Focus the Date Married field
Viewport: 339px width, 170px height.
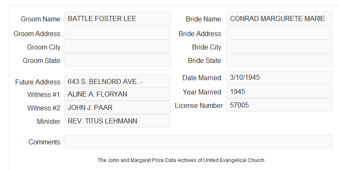(x=279, y=77)
